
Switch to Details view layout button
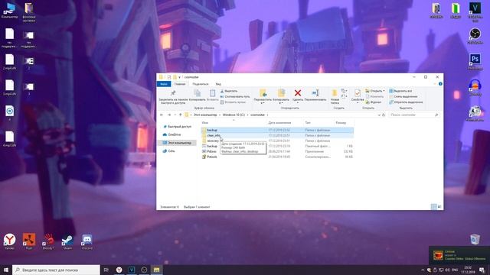pyautogui.click(x=434, y=207)
